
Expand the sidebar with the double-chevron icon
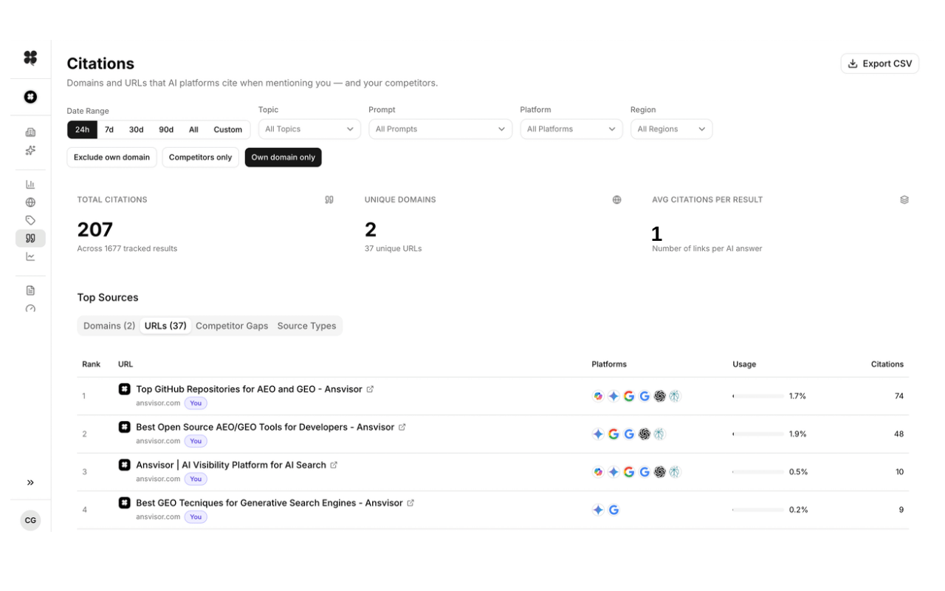tap(30, 482)
